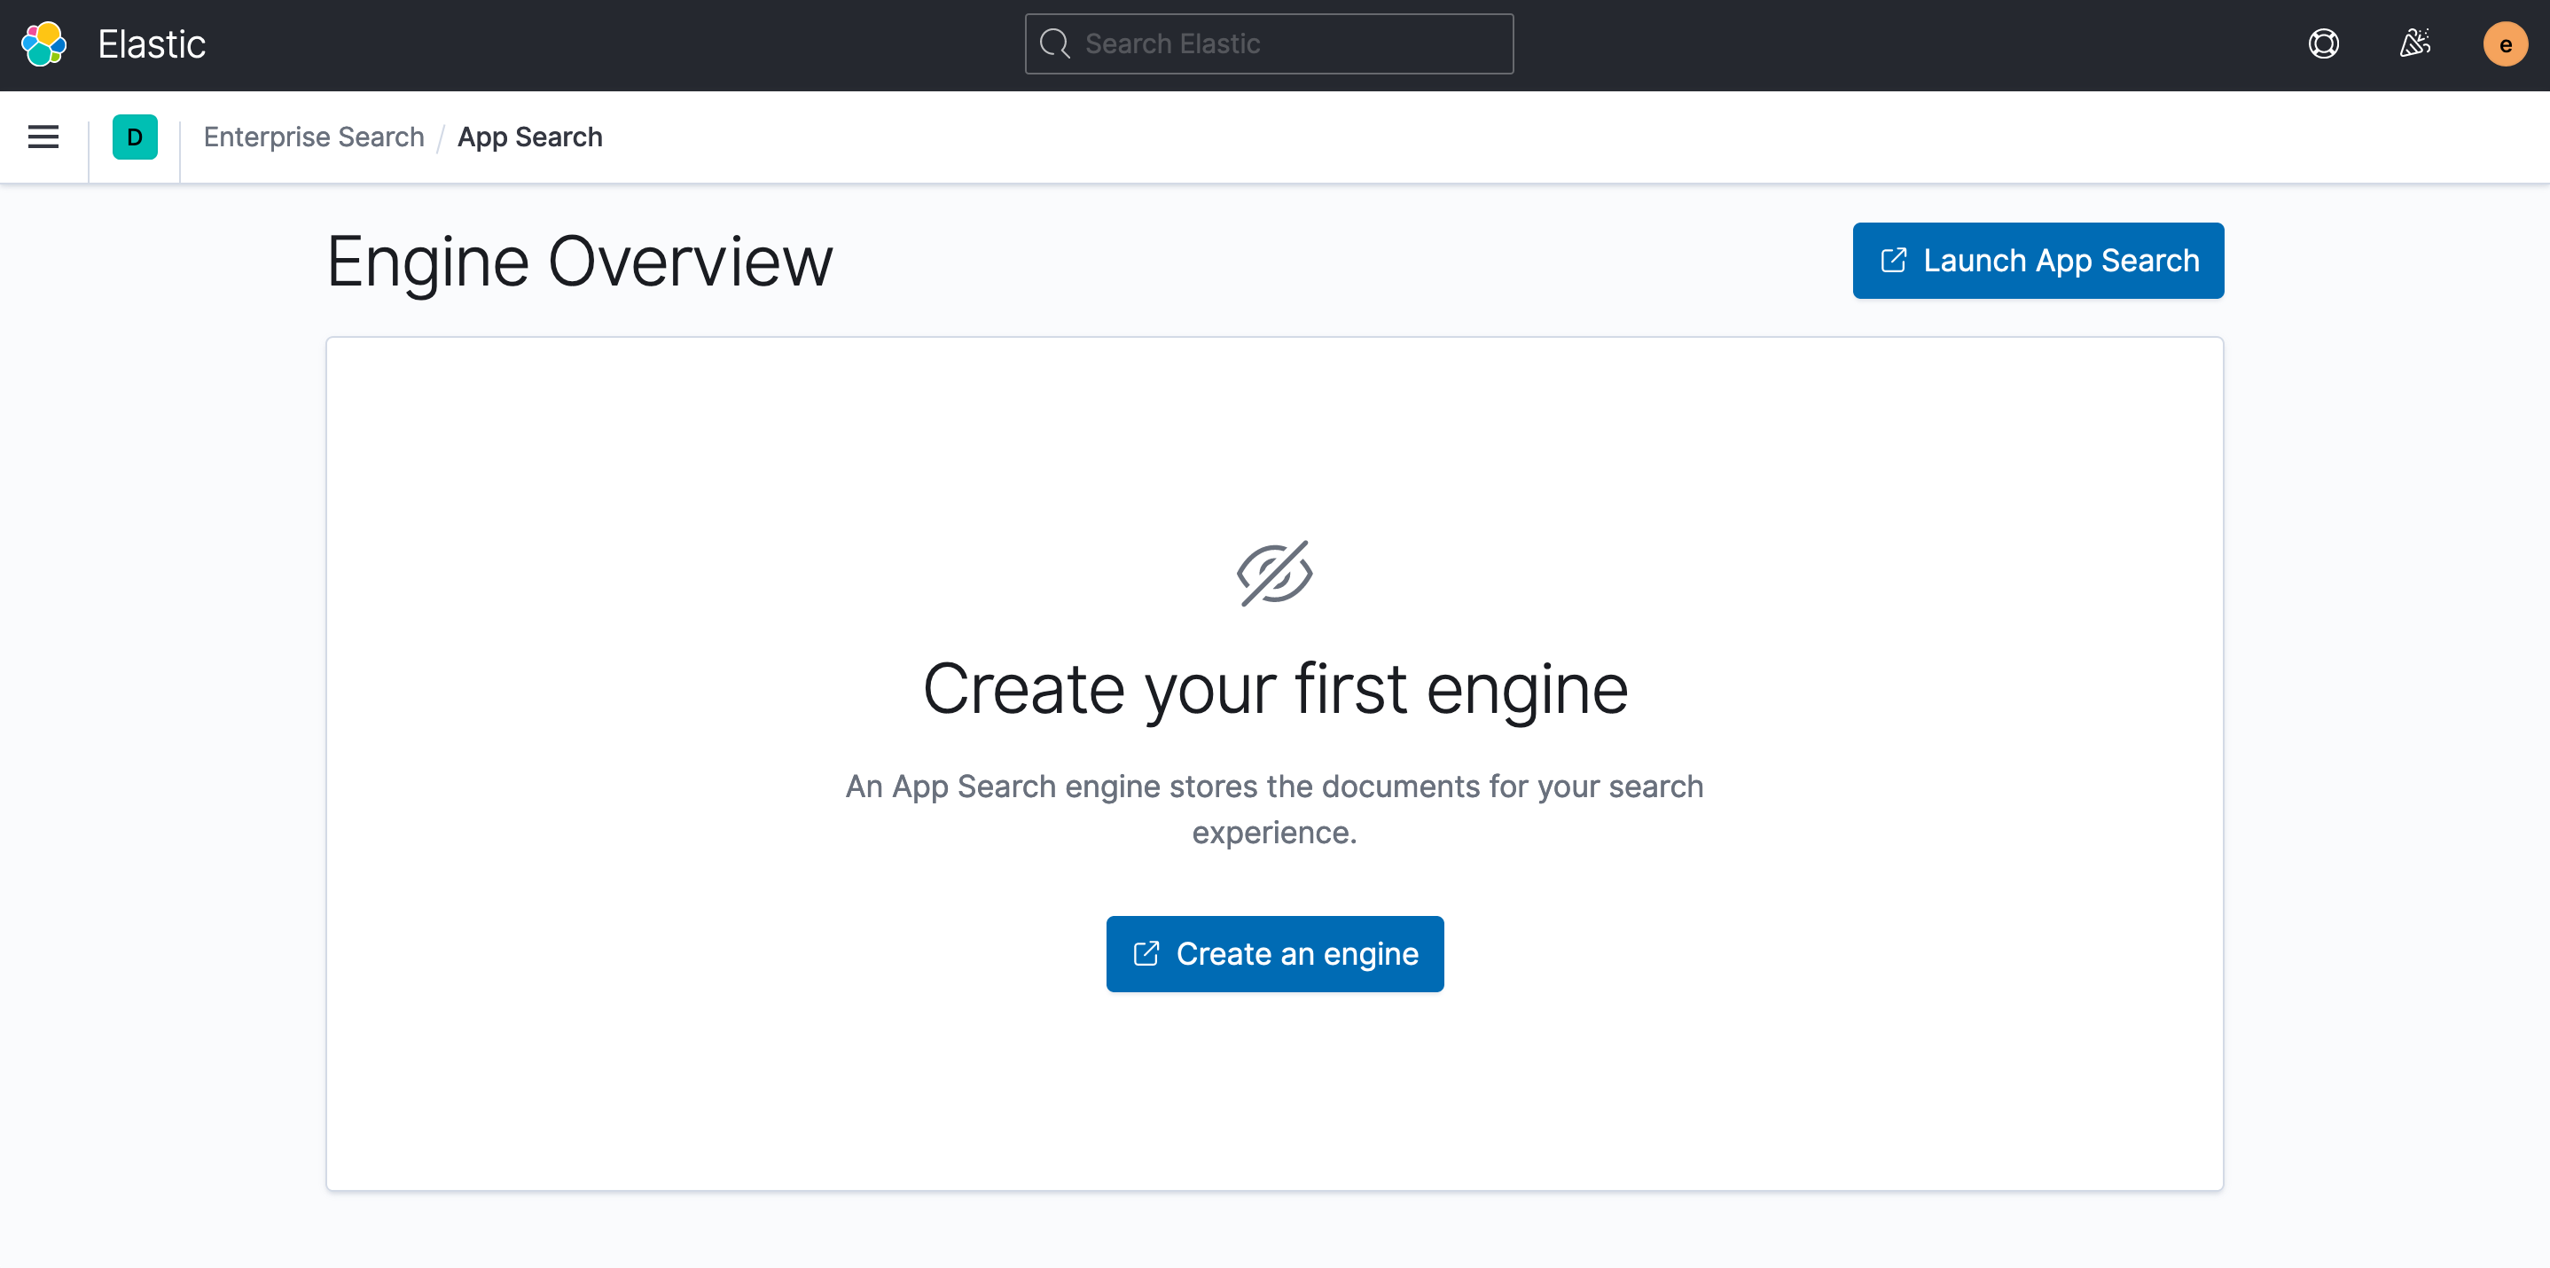Open the user avatar e menu
The width and height of the screenshot is (2550, 1268).
2505,44
